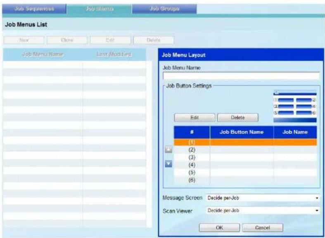Click the # column header
325x238 pixels.
click(192, 132)
